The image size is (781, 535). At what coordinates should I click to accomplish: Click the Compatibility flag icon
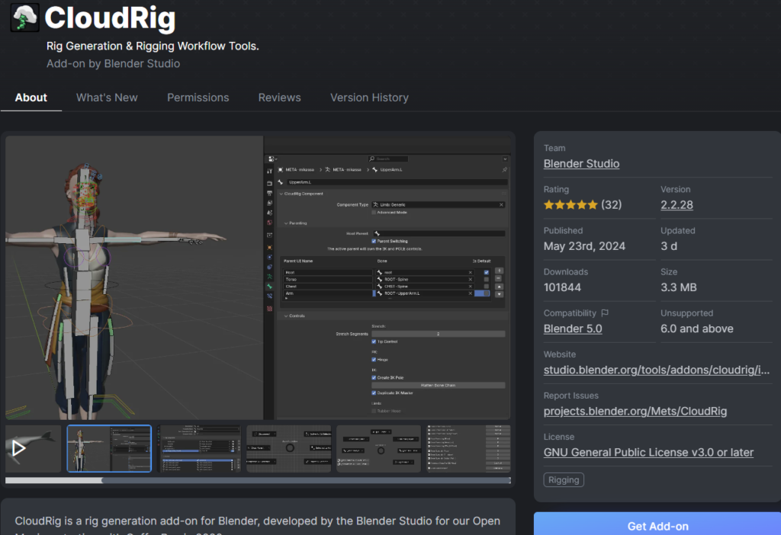click(605, 313)
